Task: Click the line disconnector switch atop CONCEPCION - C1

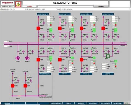Action: 105,22
